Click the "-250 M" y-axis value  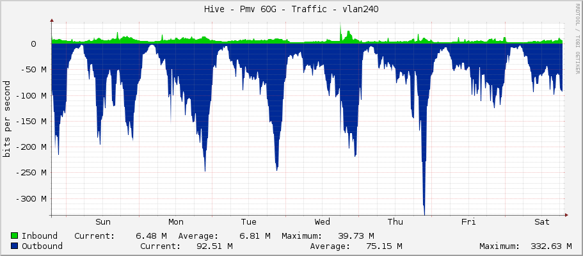click(x=31, y=173)
